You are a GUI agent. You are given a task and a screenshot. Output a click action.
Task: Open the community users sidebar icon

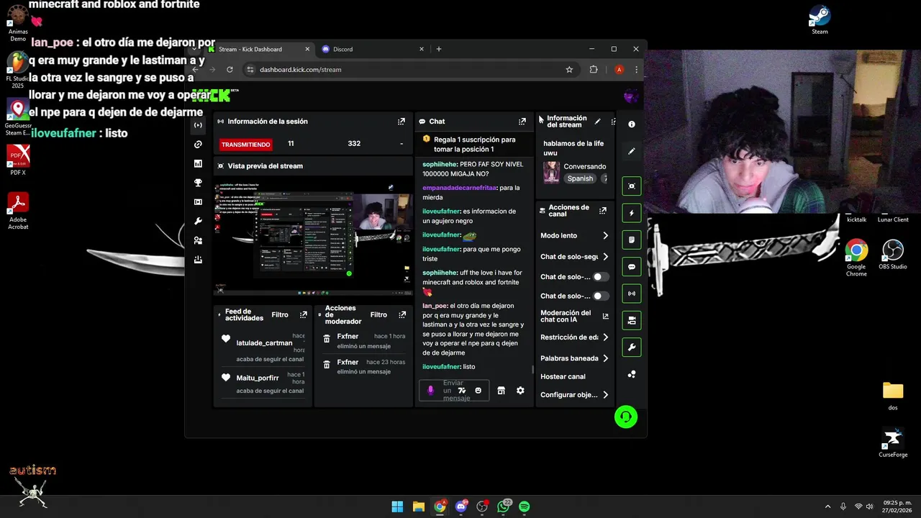click(x=198, y=240)
